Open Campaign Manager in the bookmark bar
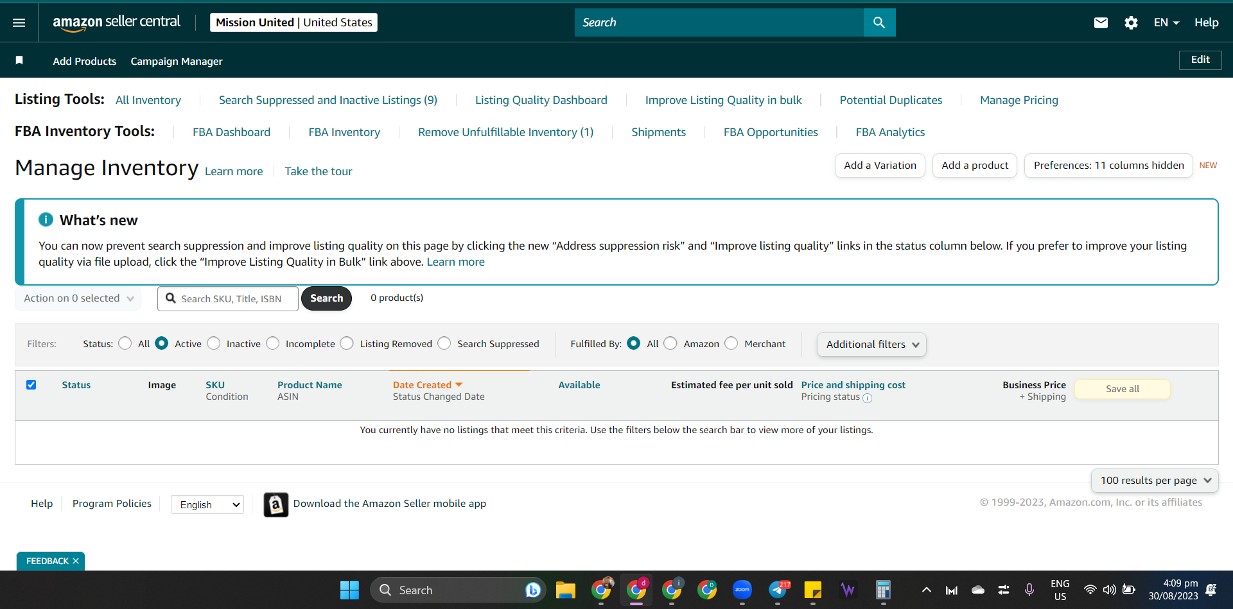The width and height of the screenshot is (1233, 609). [x=177, y=61]
